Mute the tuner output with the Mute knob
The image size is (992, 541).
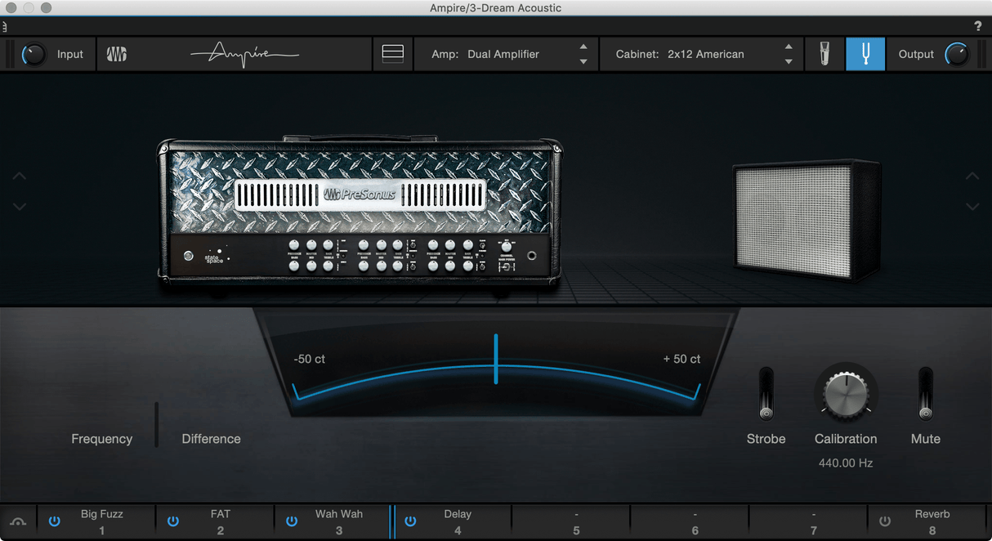(925, 395)
